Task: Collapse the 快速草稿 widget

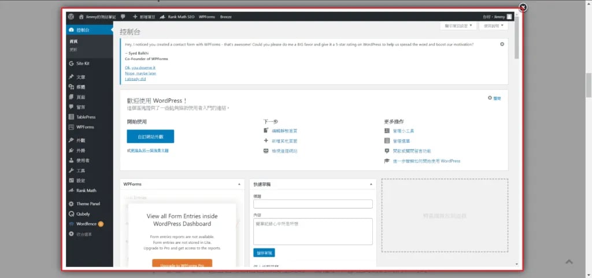Action: coord(371,184)
